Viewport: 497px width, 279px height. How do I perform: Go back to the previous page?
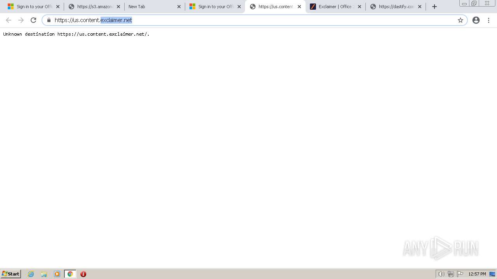9,20
